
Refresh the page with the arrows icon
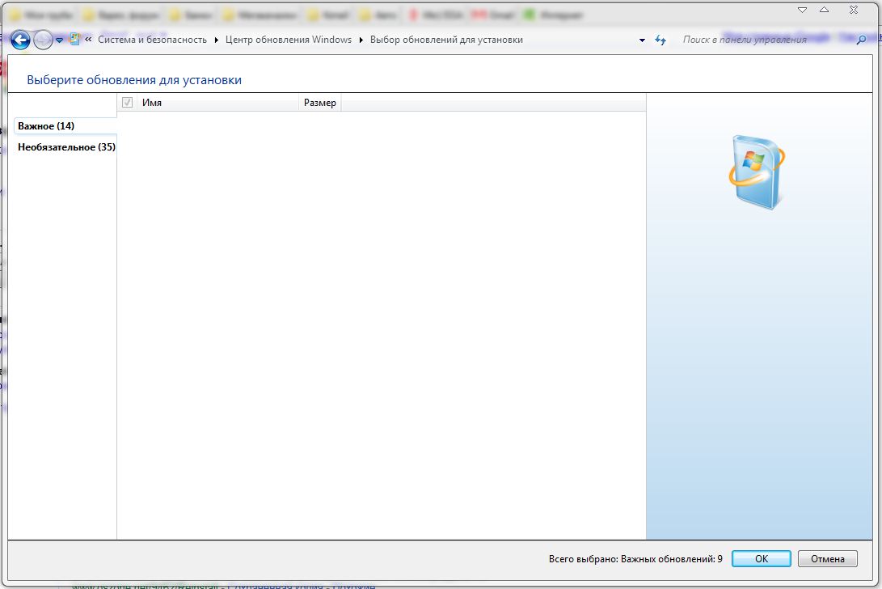pyautogui.click(x=660, y=40)
